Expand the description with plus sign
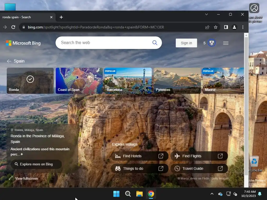The width and height of the screenshot is (267, 200). (x=22, y=154)
